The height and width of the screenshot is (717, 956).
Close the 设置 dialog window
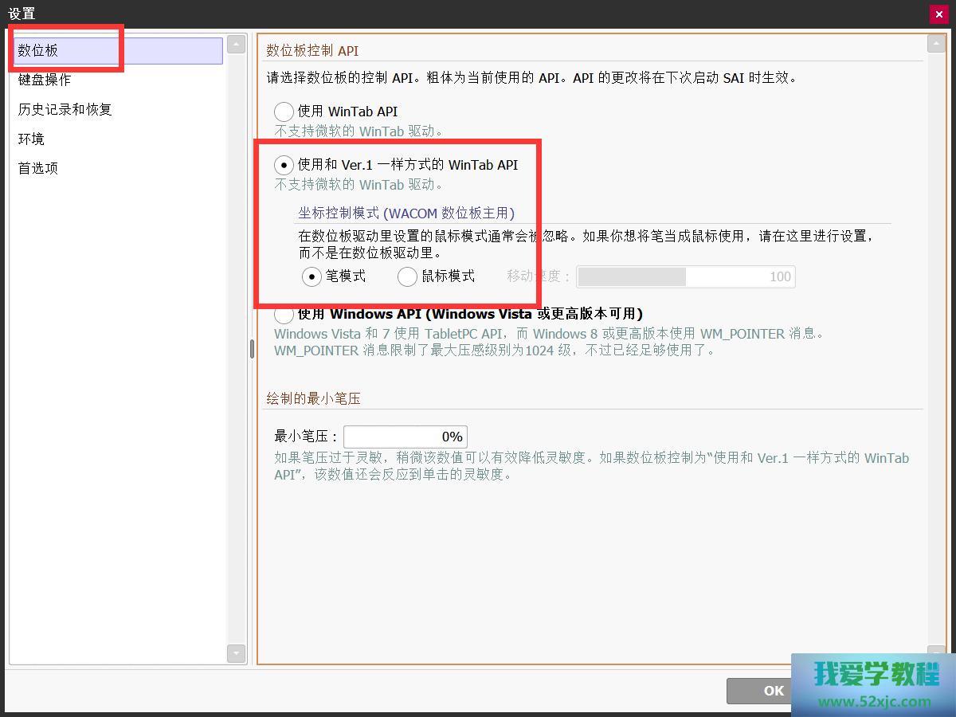tap(938, 14)
